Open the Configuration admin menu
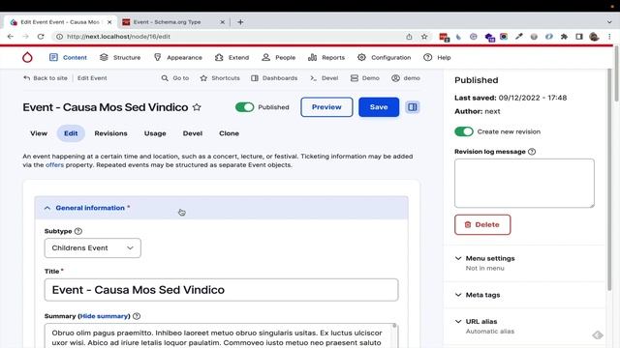This screenshot has width=620, height=348. (384, 58)
